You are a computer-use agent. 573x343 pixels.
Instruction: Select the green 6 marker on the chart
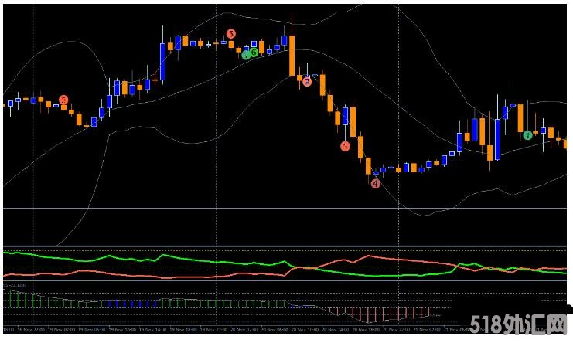click(x=254, y=53)
